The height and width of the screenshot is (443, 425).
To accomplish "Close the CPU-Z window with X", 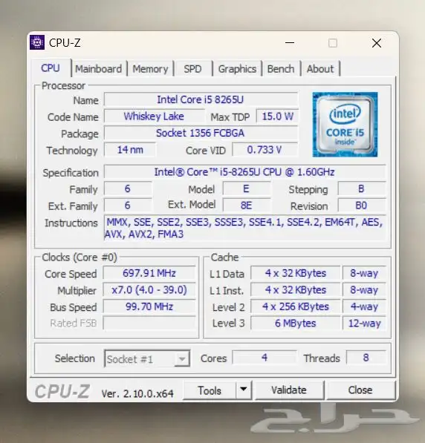I will pos(377,43).
